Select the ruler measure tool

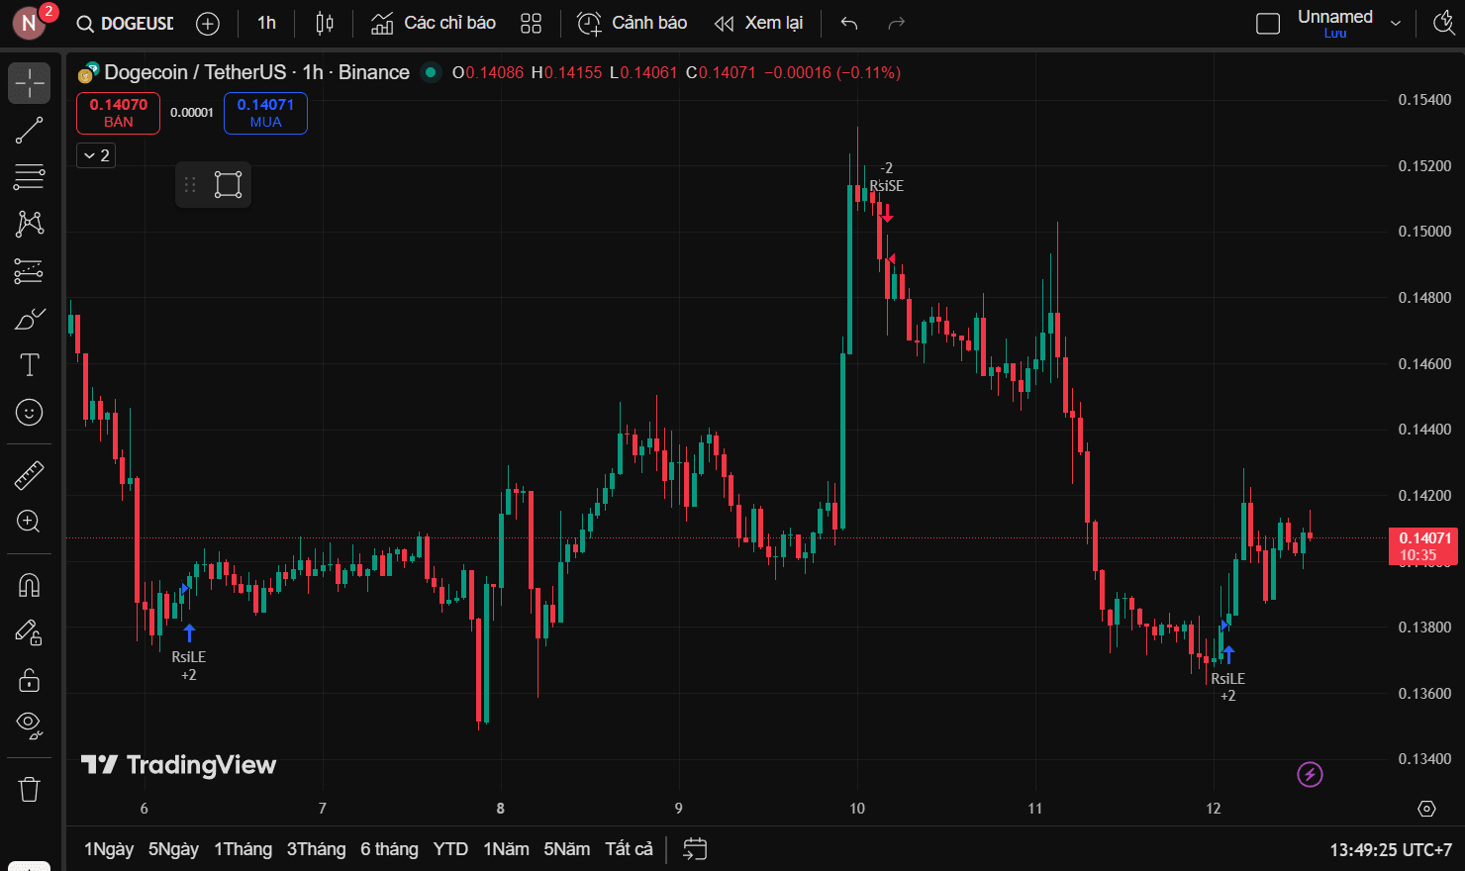pyautogui.click(x=30, y=476)
